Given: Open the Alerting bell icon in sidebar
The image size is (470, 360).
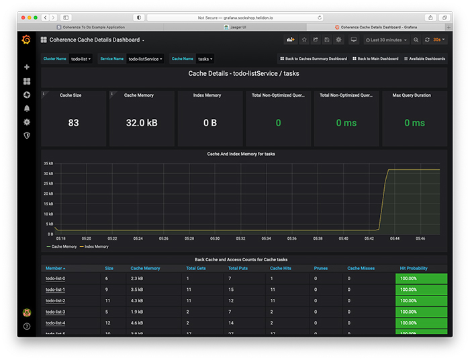Looking at the screenshot, I should point(27,108).
